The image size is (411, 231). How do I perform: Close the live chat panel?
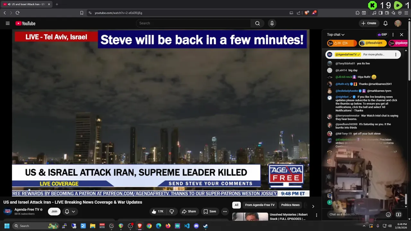pos(401,35)
